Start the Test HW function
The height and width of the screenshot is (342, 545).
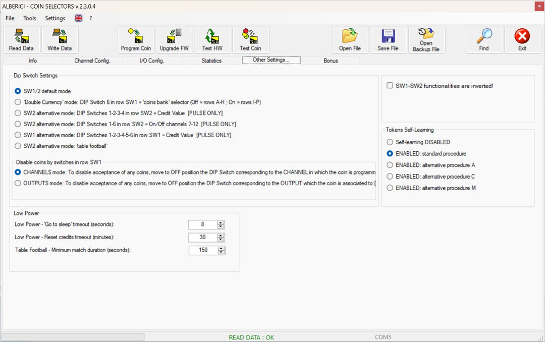[x=212, y=39]
